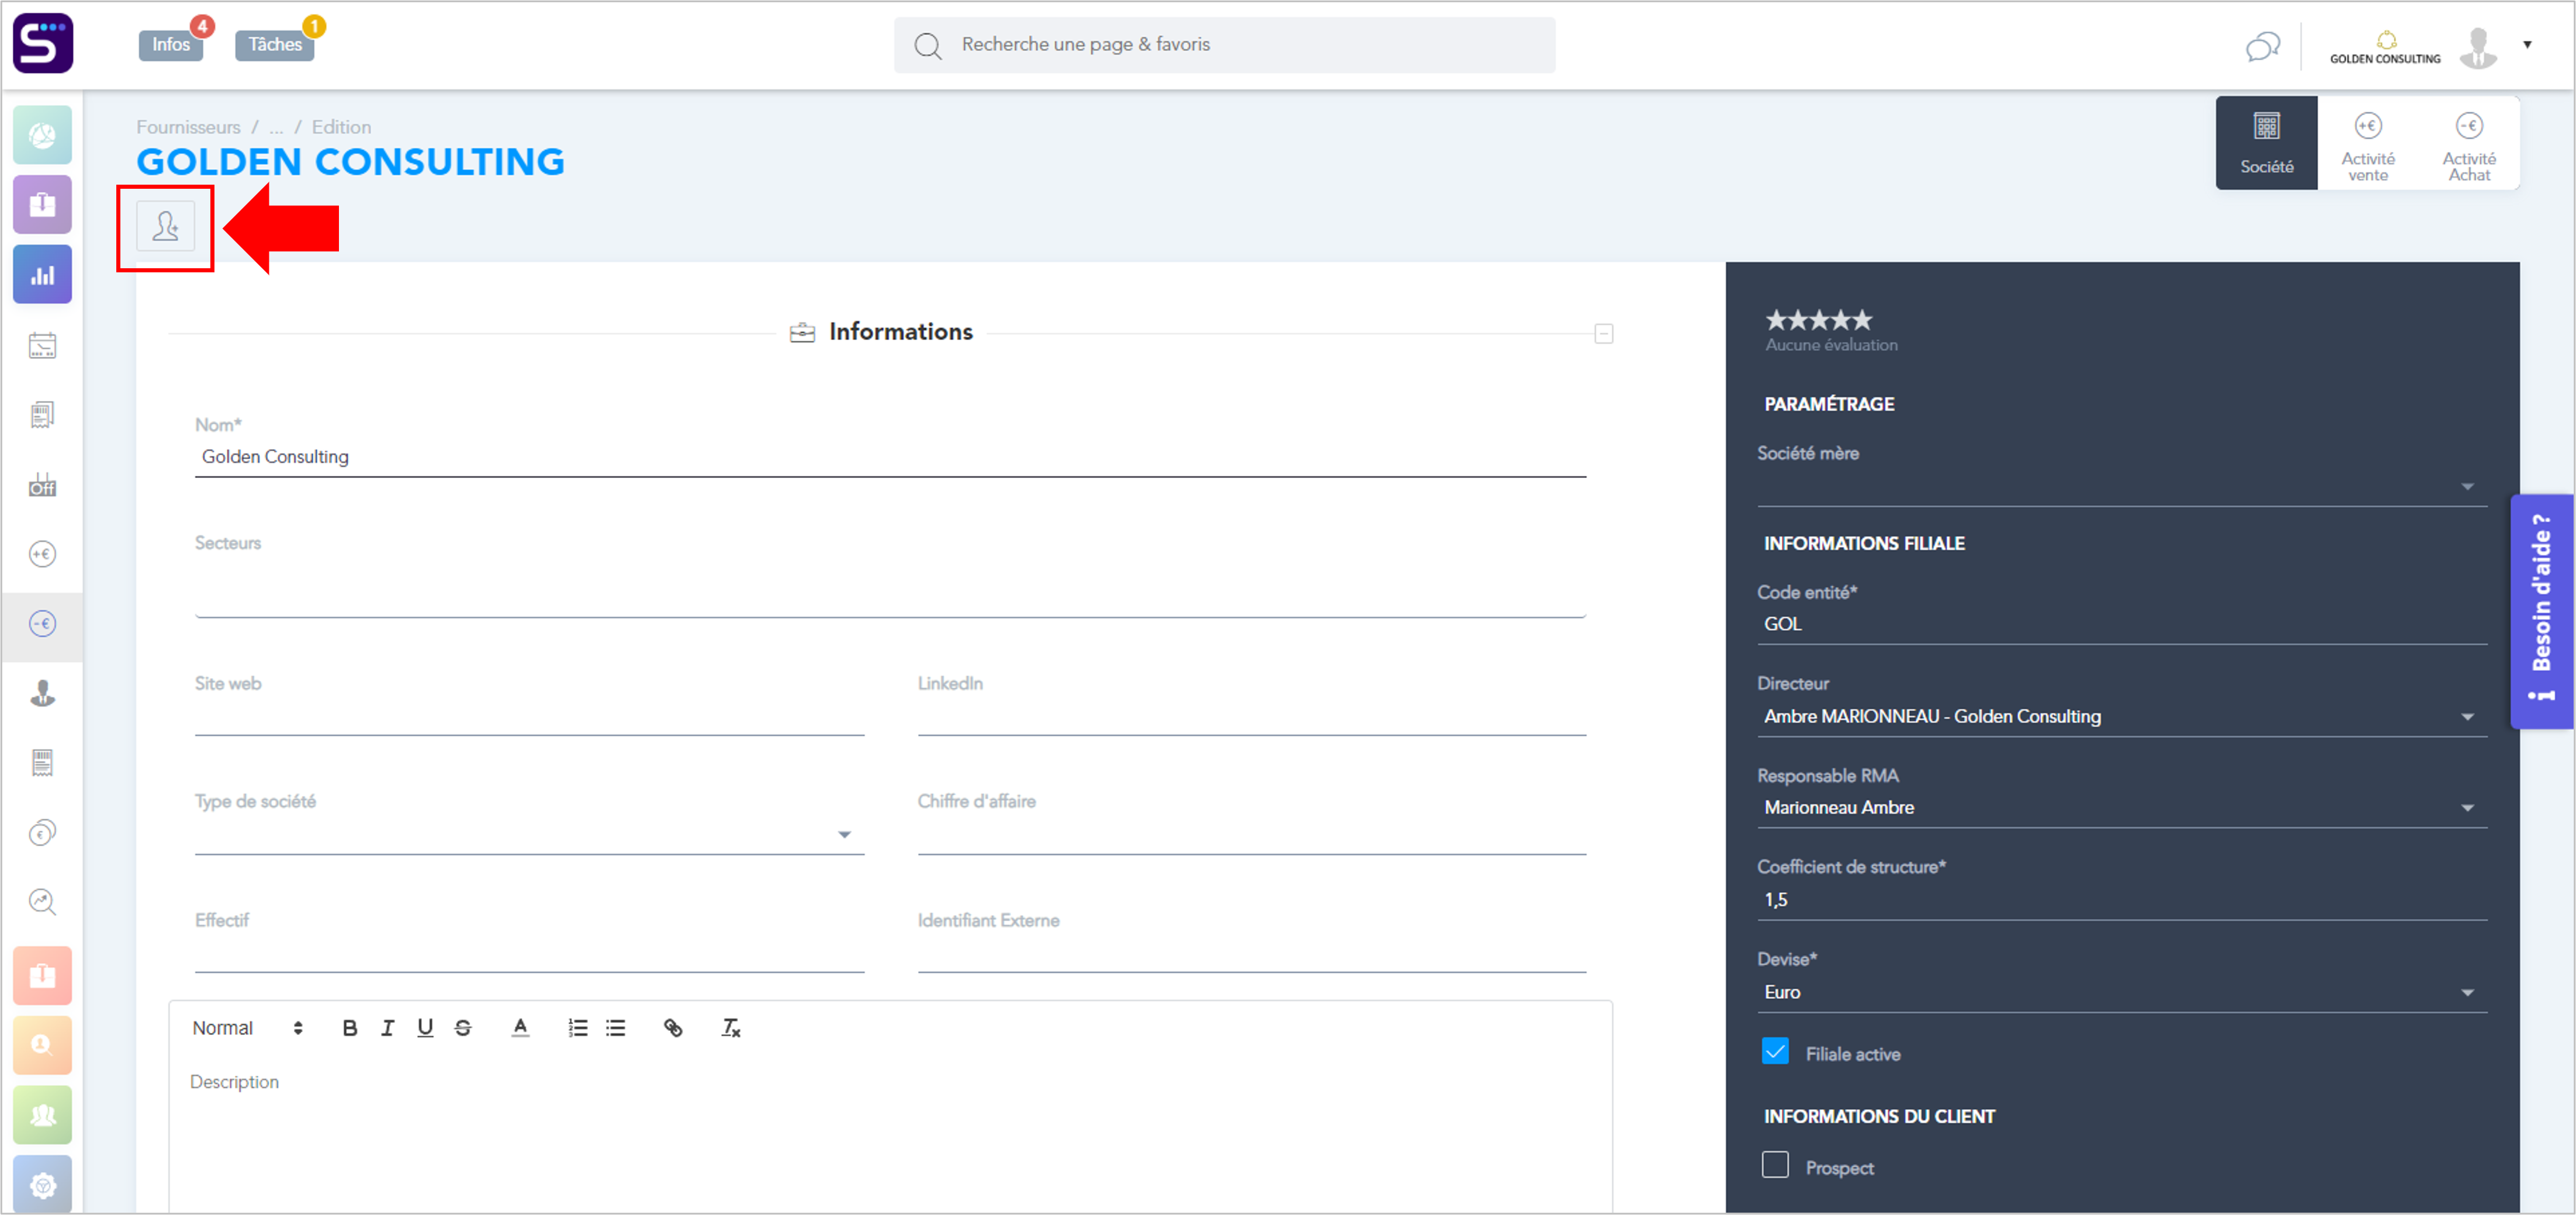Toggle bold in description editor
2576x1215 pixels.
click(349, 1028)
